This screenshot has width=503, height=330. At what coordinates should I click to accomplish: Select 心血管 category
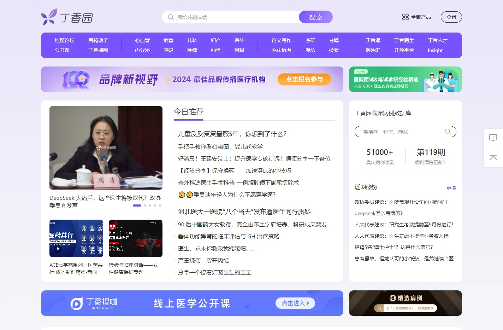click(x=142, y=40)
